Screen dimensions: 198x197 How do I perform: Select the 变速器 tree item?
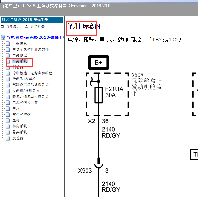[x=18, y=138]
